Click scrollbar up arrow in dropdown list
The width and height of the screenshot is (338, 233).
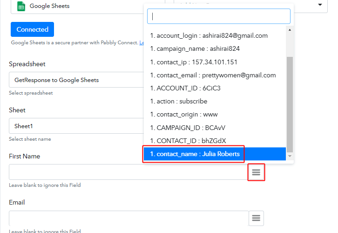click(x=290, y=30)
